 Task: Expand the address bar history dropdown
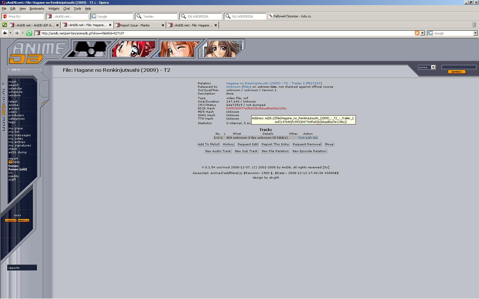pos(423,33)
